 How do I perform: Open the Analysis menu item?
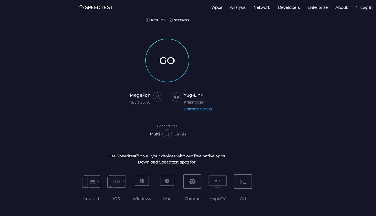(238, 7)
